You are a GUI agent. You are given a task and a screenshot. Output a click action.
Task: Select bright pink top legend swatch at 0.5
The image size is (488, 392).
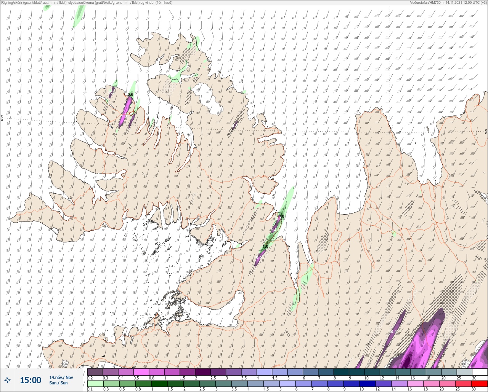pyautogui.click(x=141, y=372)
